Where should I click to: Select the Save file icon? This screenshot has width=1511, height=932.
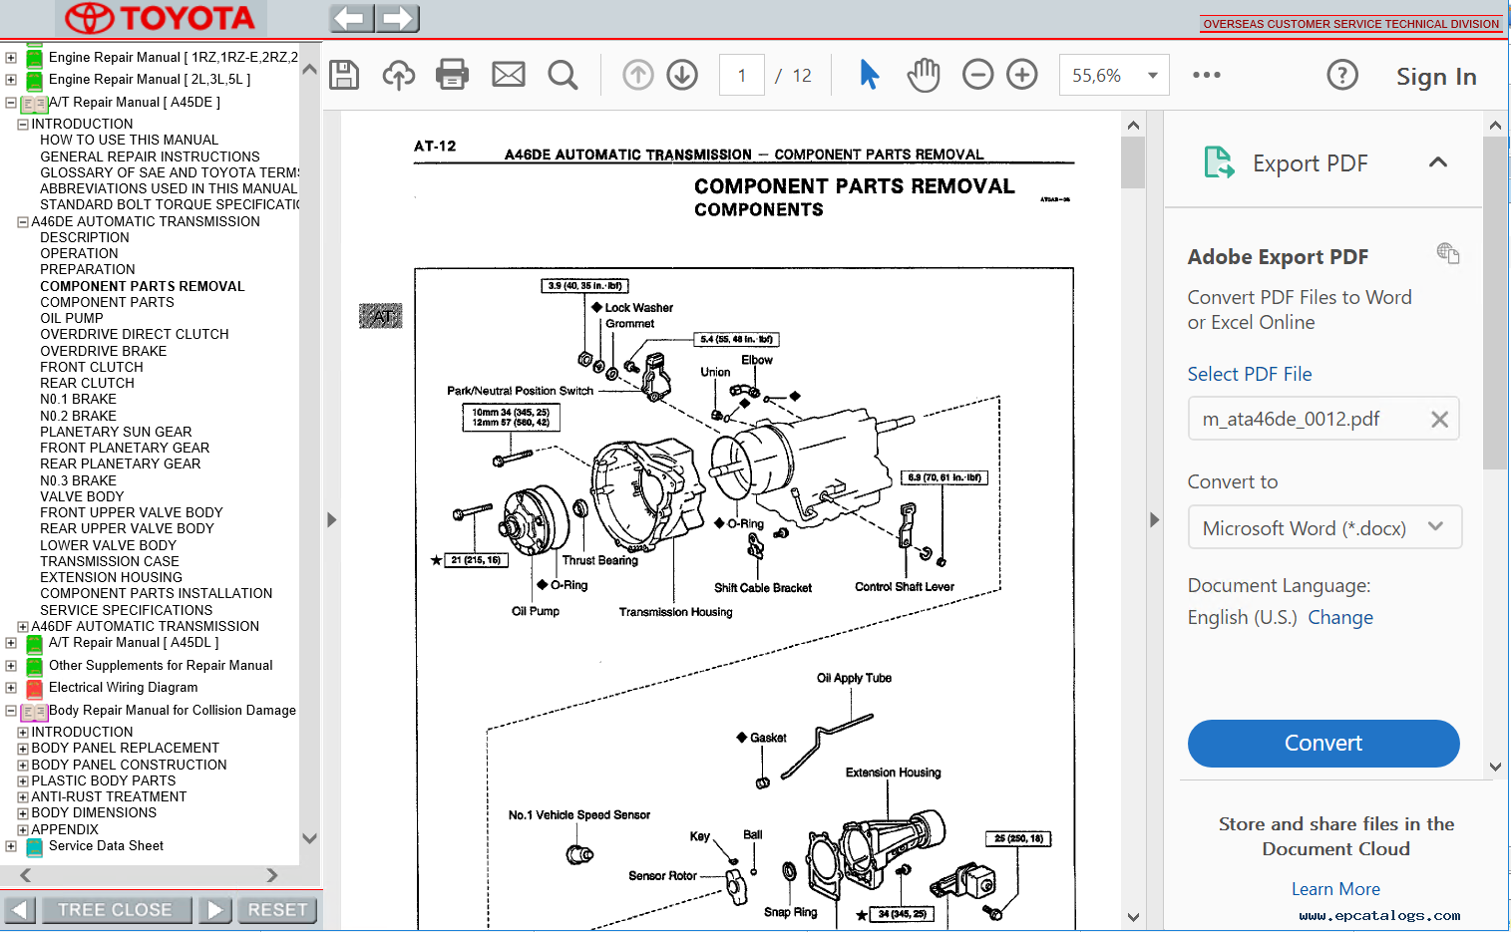pos(344,74)
